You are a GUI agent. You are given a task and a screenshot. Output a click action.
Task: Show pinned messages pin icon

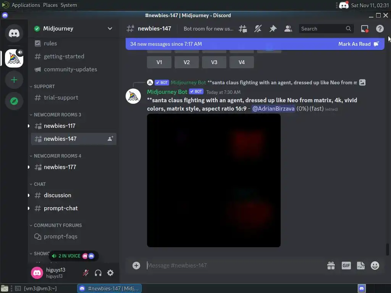(273, 29)
